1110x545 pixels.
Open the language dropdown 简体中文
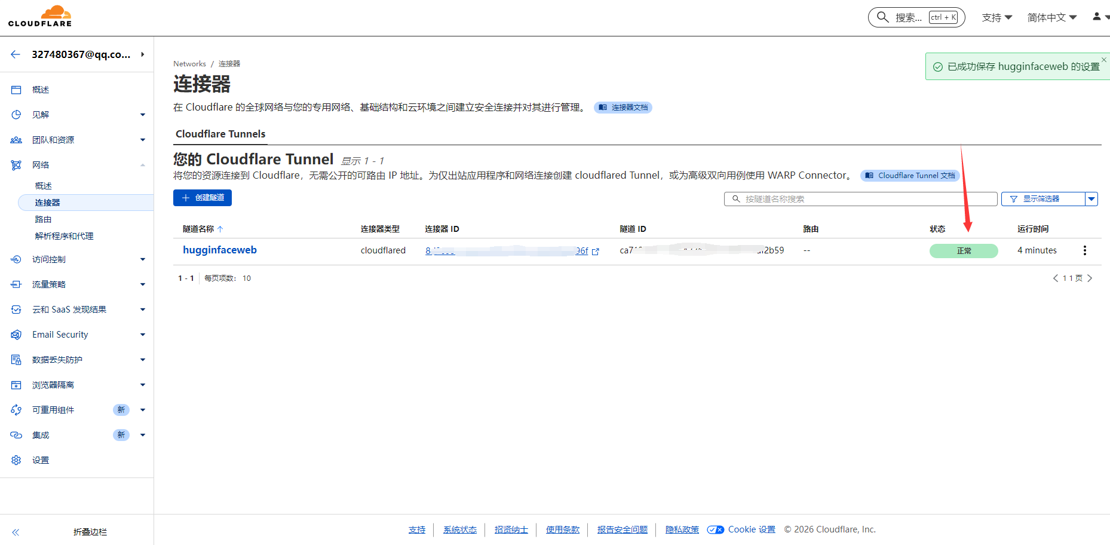(x=1051, y=17)
